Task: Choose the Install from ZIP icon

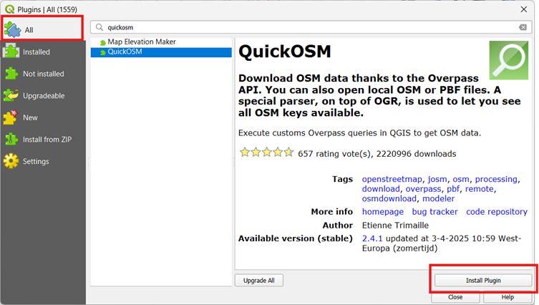Action: click(11, 139)
